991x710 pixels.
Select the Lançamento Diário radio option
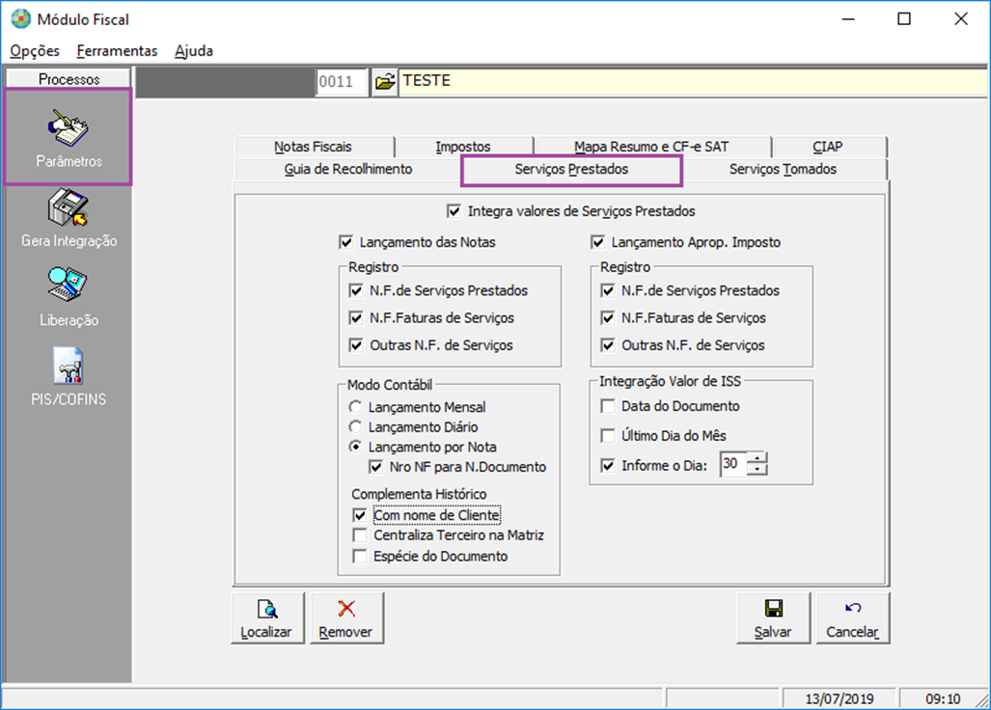click(355, 427)
